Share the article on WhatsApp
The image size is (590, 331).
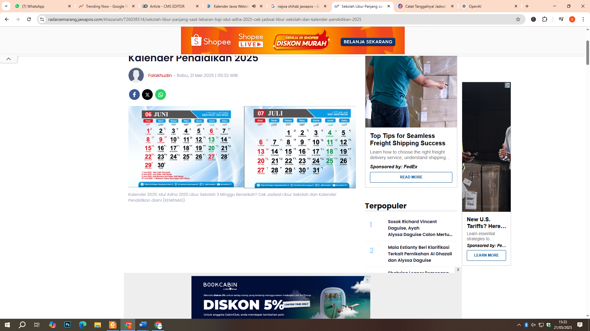(160, 94)
